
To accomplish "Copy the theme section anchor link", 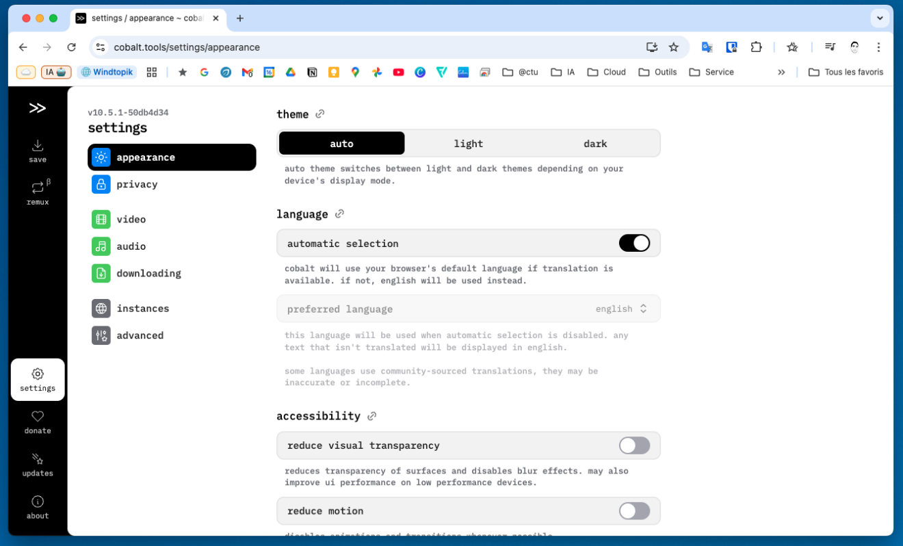I will click(x=319, y=114).
